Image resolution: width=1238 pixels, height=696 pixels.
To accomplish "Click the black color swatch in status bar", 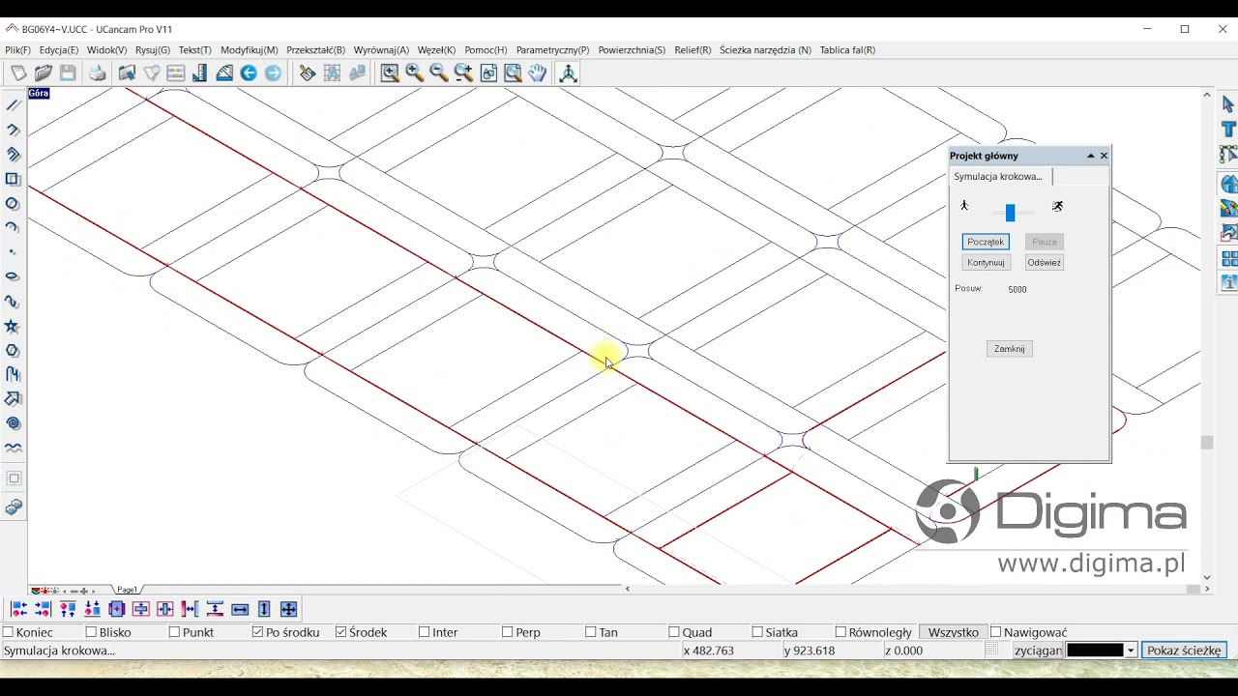I will point(1095,651).
